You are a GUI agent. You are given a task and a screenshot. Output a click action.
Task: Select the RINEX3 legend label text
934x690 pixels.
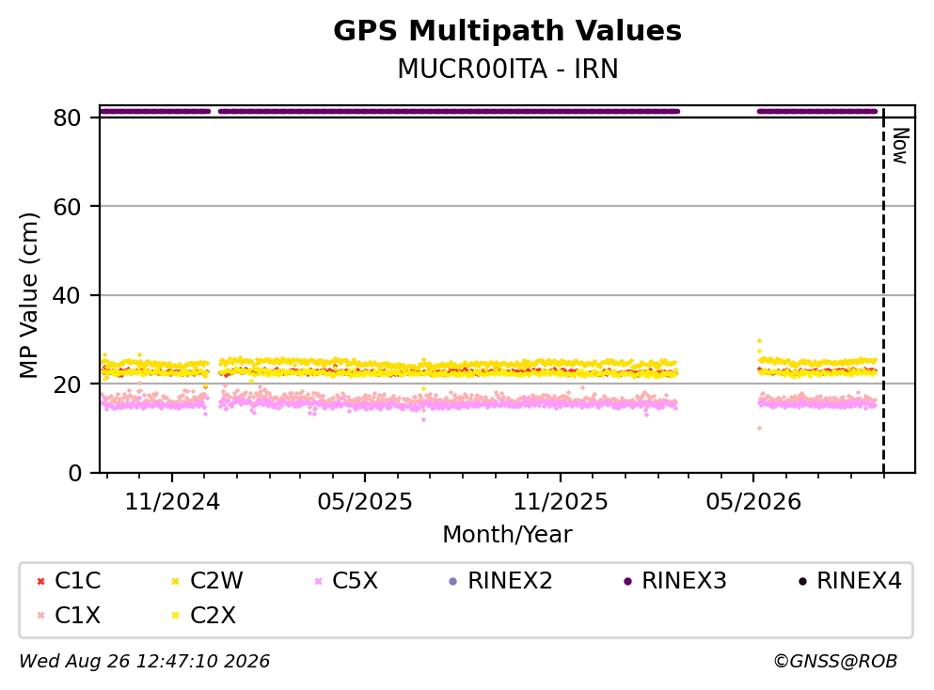pos(684,580)
